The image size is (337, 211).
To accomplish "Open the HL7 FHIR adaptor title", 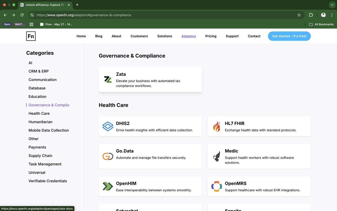I will click(x=235, y=124).
